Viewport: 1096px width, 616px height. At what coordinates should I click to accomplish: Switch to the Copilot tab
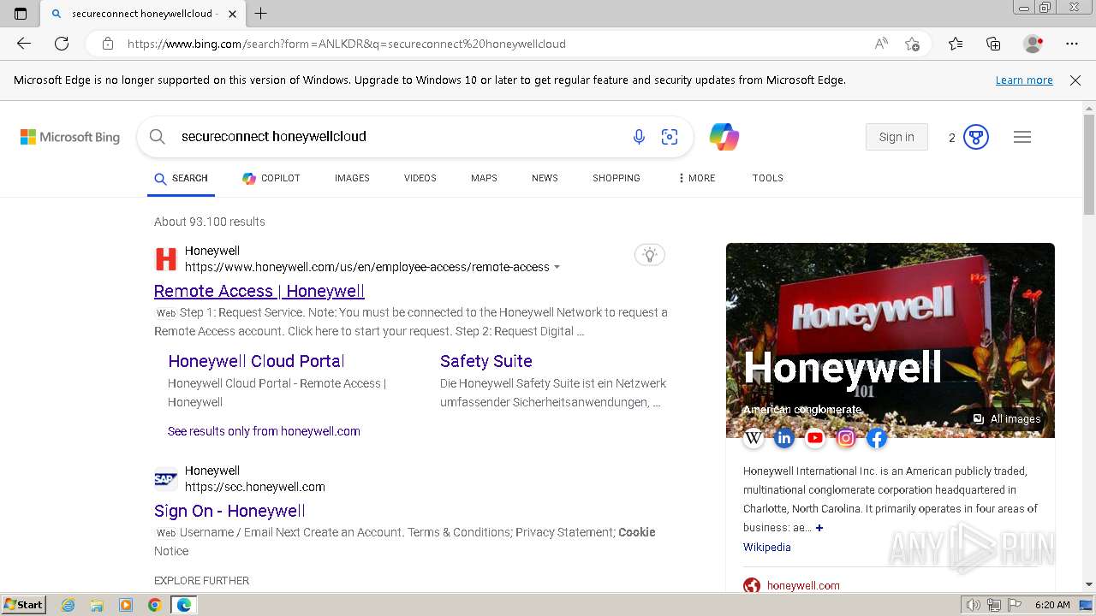pyautogui.click(x=271, y=178)
